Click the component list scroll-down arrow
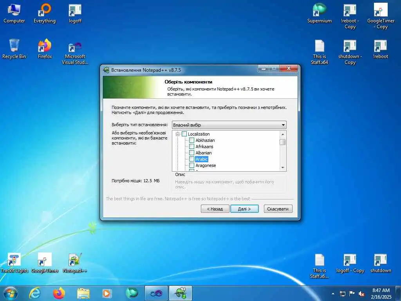Screen dimensions: 401x301 [x=283, y=168]
